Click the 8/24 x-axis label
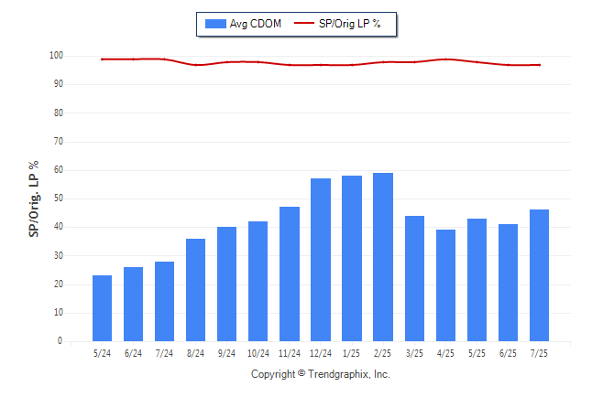This screenshot has height=397, width=592. [195, 353]
